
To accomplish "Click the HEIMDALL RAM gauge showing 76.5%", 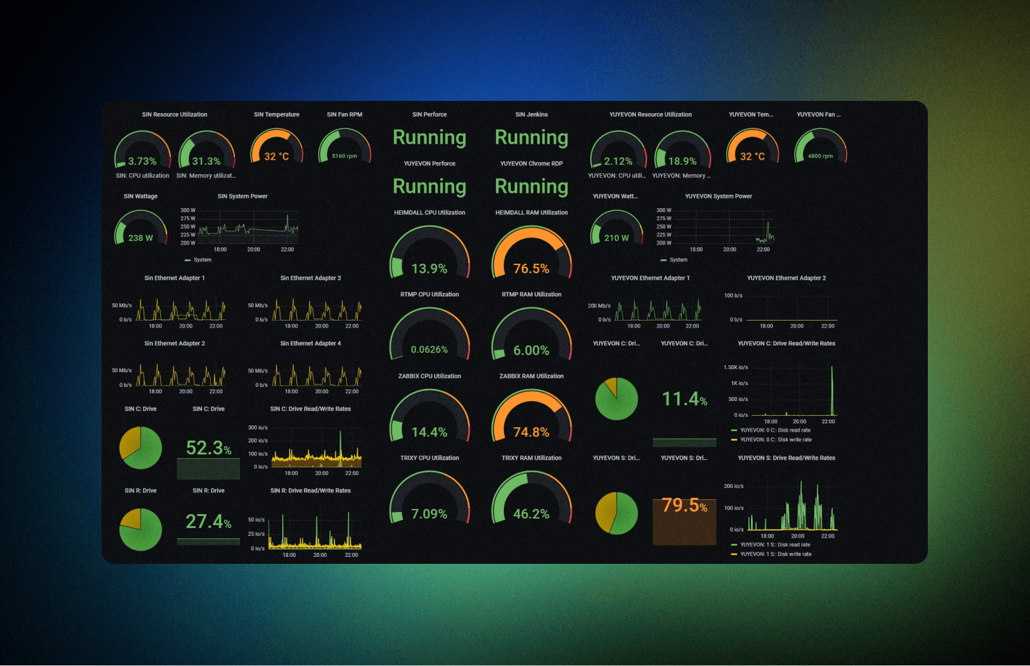I will click(531, 253).
